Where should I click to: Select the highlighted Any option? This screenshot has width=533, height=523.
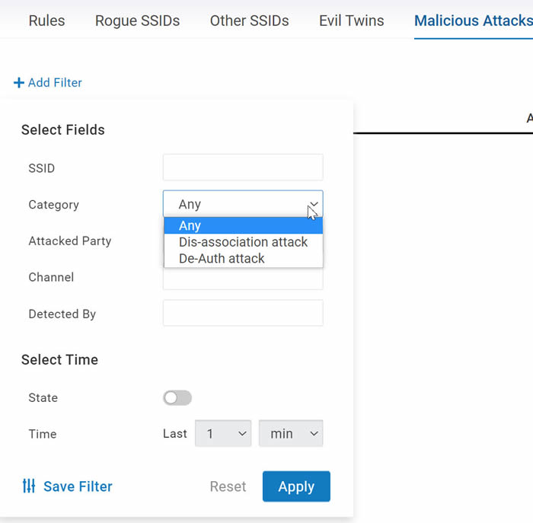click(x=243, y=225)
